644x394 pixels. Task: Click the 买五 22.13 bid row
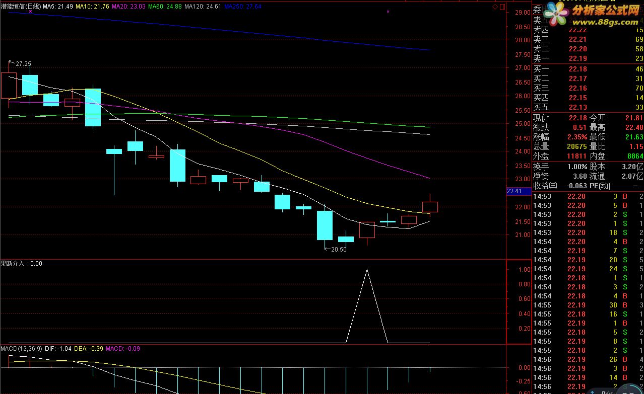point(588,107)
